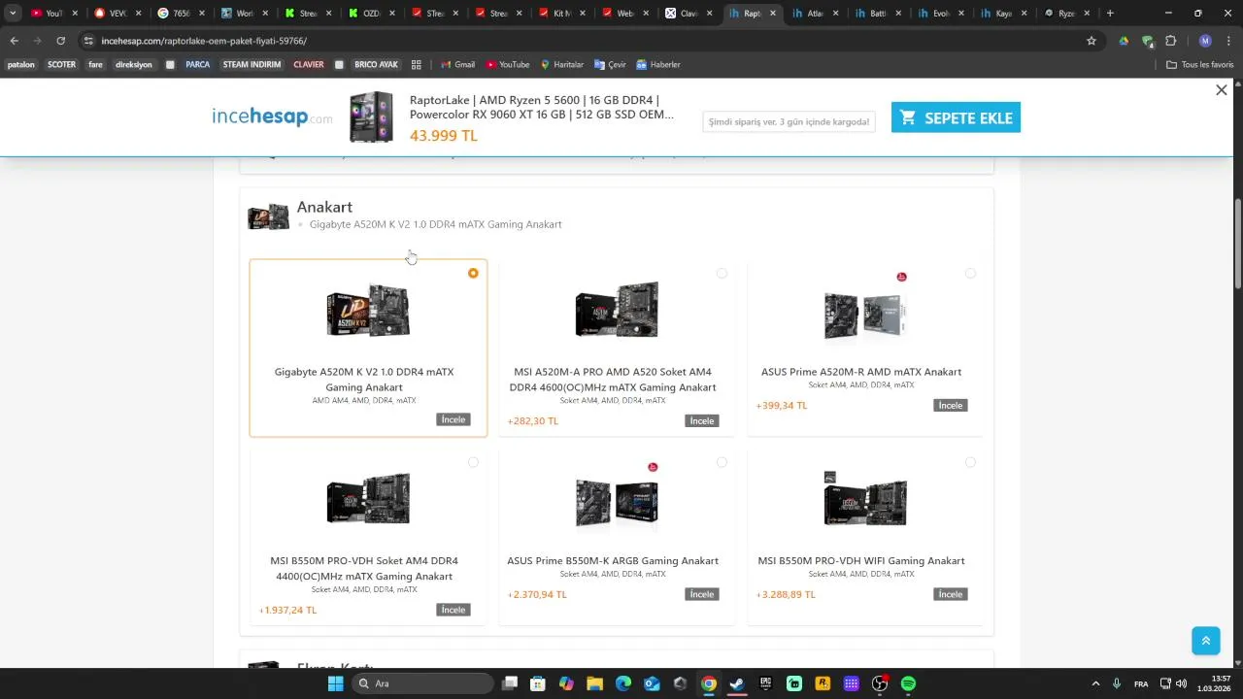
Task: Click İncele on the ASUS Prime B550M-K card
Action: pos(702,593)
